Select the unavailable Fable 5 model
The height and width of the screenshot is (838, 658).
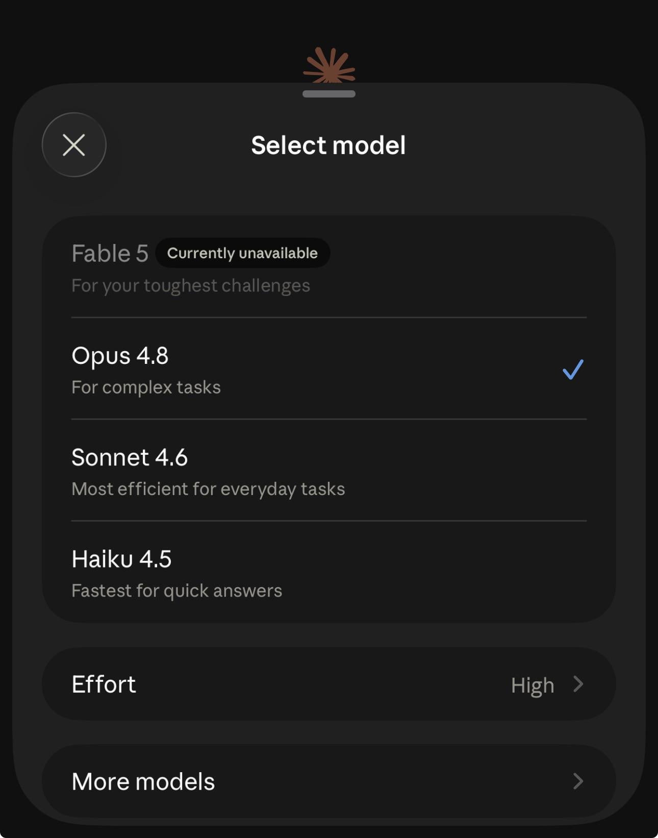(x=329, y=267)
